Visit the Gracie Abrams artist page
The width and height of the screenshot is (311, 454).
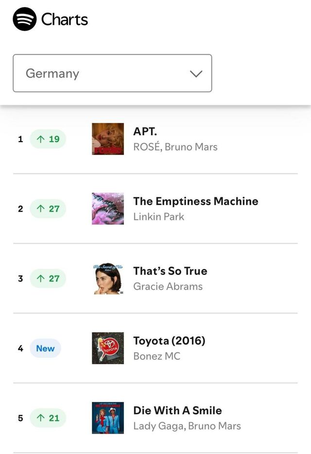(168, 287)
